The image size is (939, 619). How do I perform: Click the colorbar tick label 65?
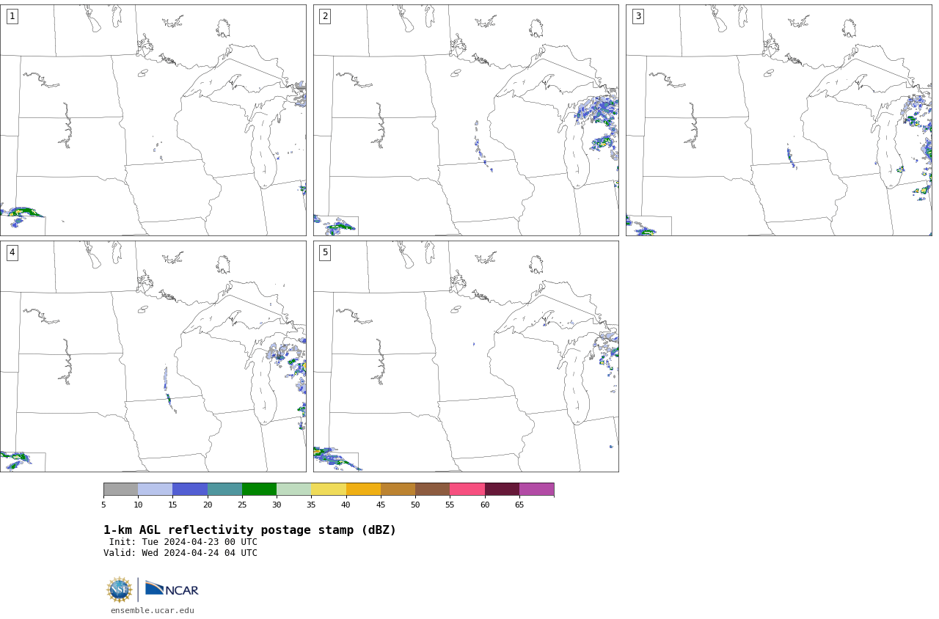click(x=519, y=505)
